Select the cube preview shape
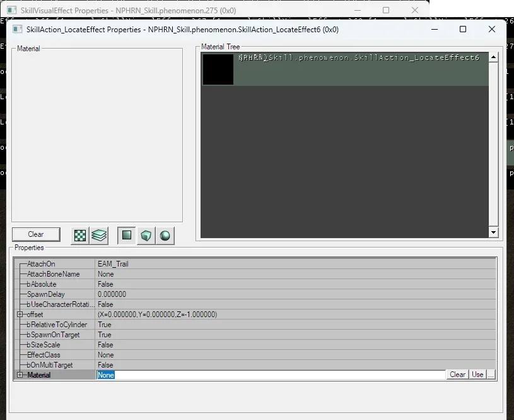 coord(146,236)
